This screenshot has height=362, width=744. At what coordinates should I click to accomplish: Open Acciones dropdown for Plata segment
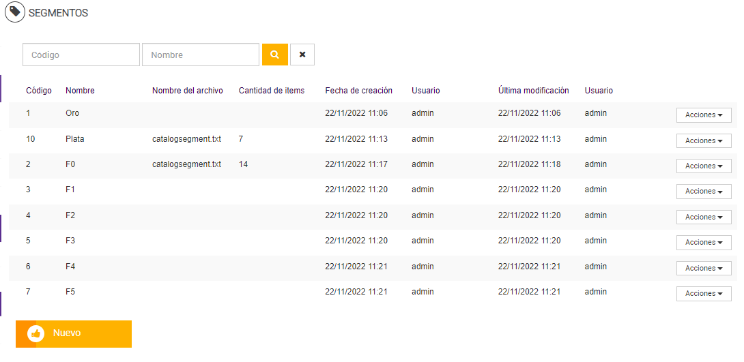click(704, 140)
